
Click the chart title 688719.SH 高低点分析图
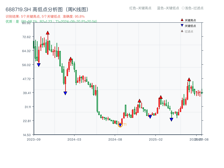tap(46, 9)
